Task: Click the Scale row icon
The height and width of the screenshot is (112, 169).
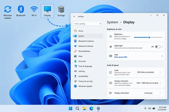Action: point(111,72)
